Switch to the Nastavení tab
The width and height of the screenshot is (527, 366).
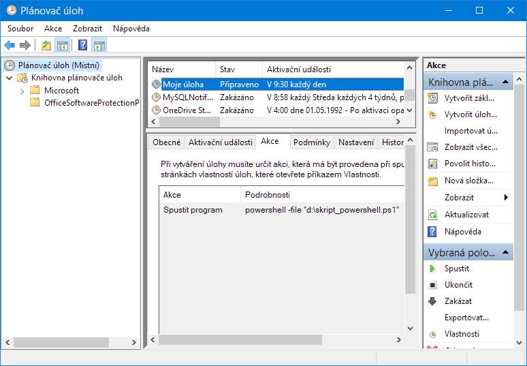click(x=356, y=142)
